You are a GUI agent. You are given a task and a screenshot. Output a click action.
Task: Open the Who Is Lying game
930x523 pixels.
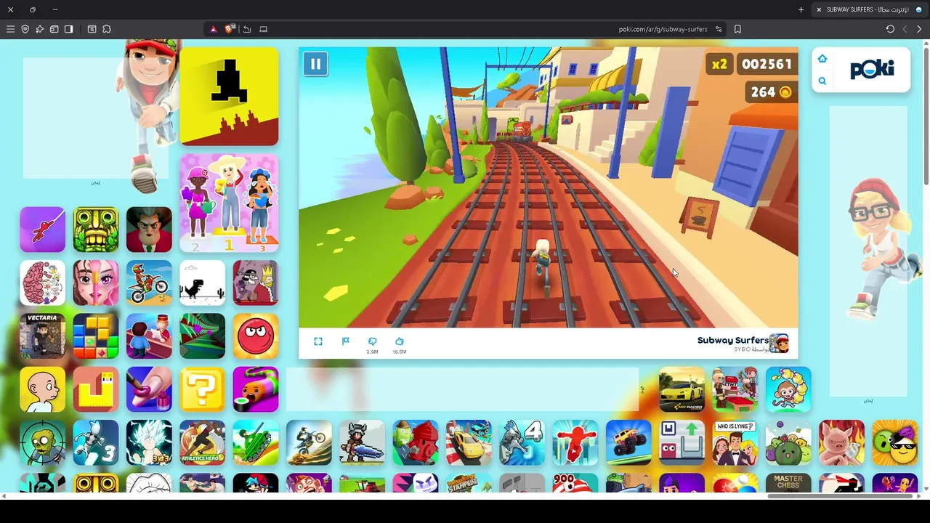pos(735,442)
